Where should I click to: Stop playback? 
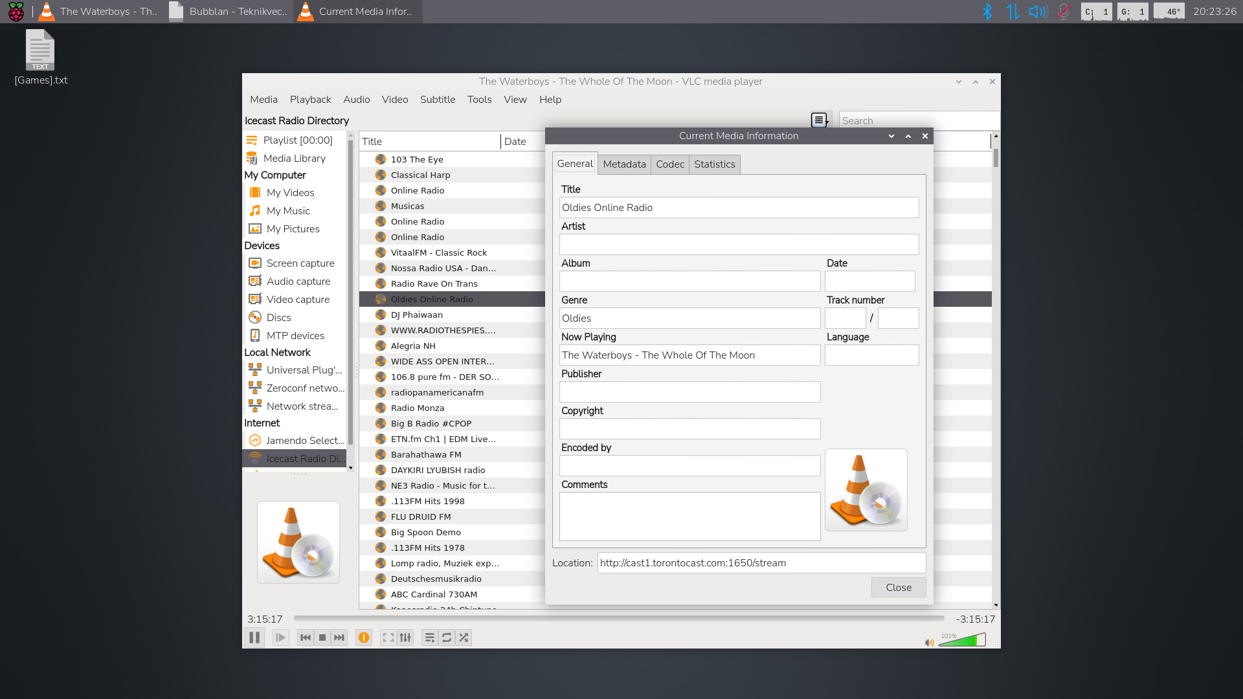pyautogui.click(x=322, y=638)
